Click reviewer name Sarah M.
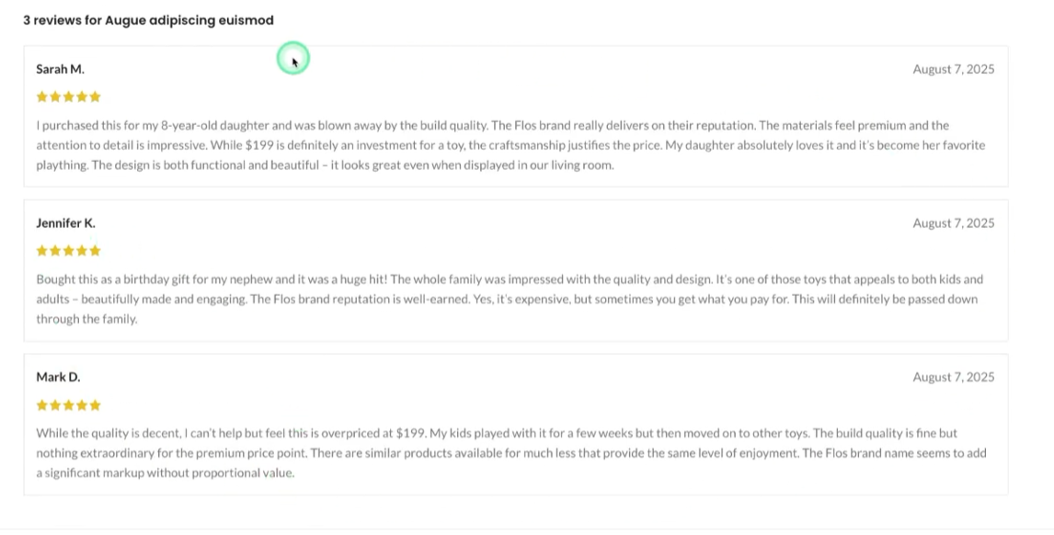Screen dimensions: 1054x535 click(x=60, y=69)
